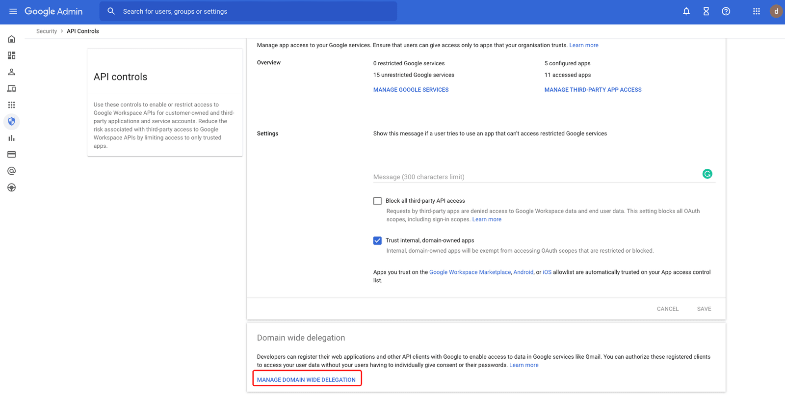Click Learn more in Domain wide delegation
This screenshot has width=785, height=400.
524,365
